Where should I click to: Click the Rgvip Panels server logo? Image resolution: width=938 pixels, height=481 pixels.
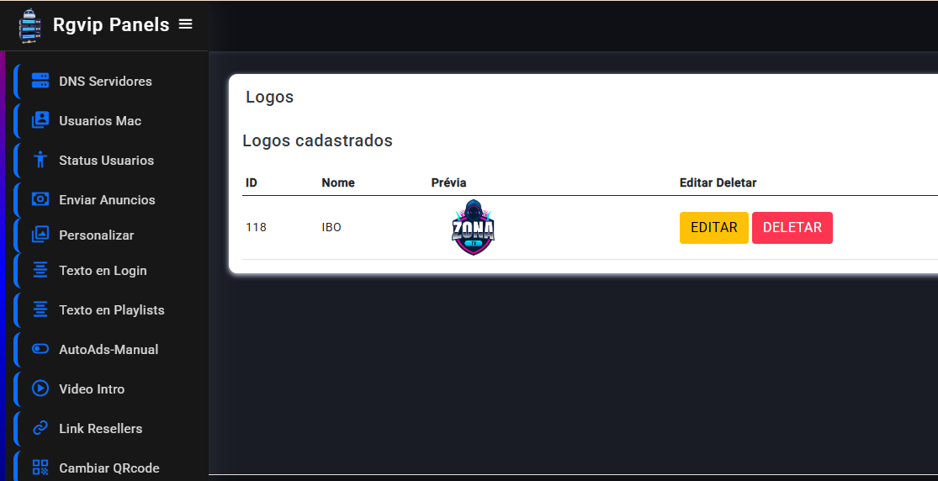point(30,26)
